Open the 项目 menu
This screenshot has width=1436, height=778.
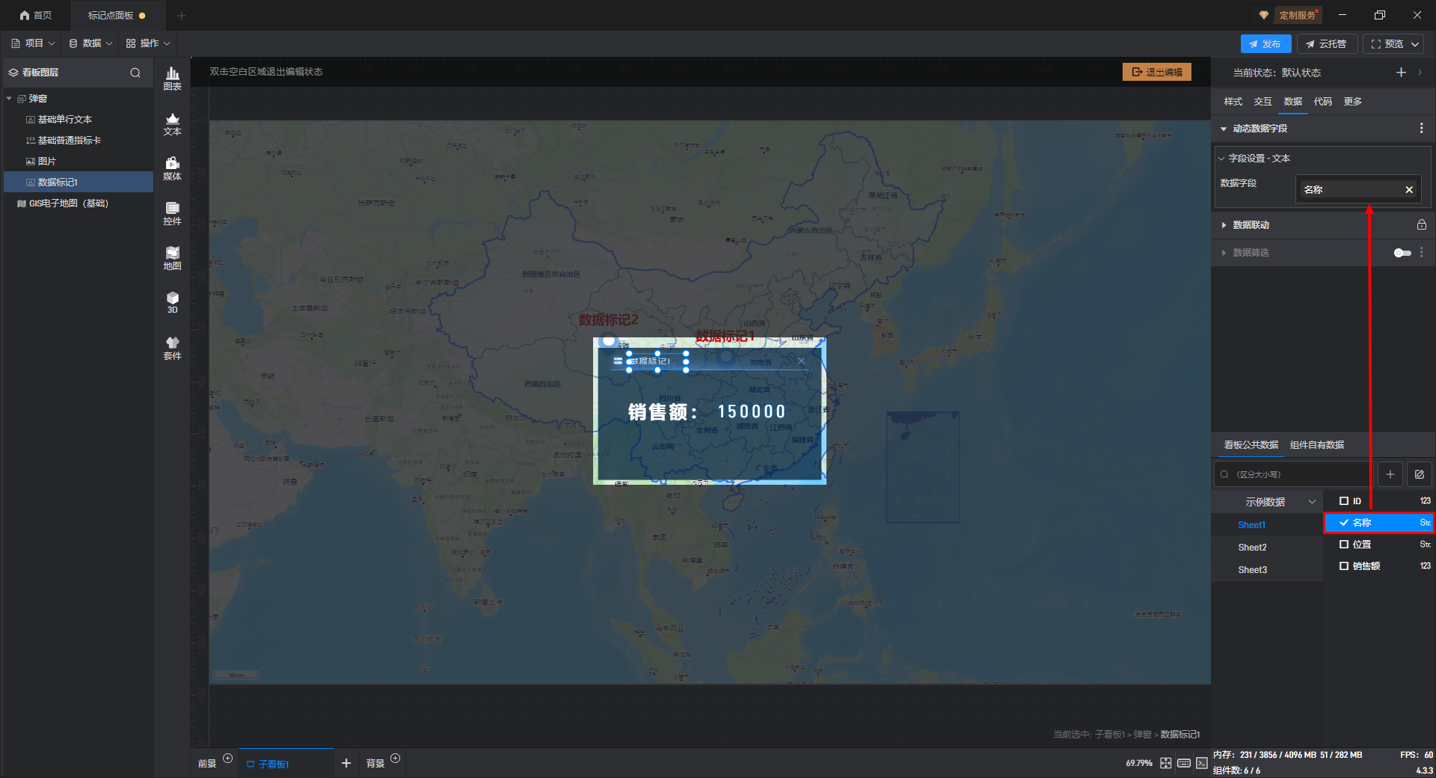click(x=33, y=43)
